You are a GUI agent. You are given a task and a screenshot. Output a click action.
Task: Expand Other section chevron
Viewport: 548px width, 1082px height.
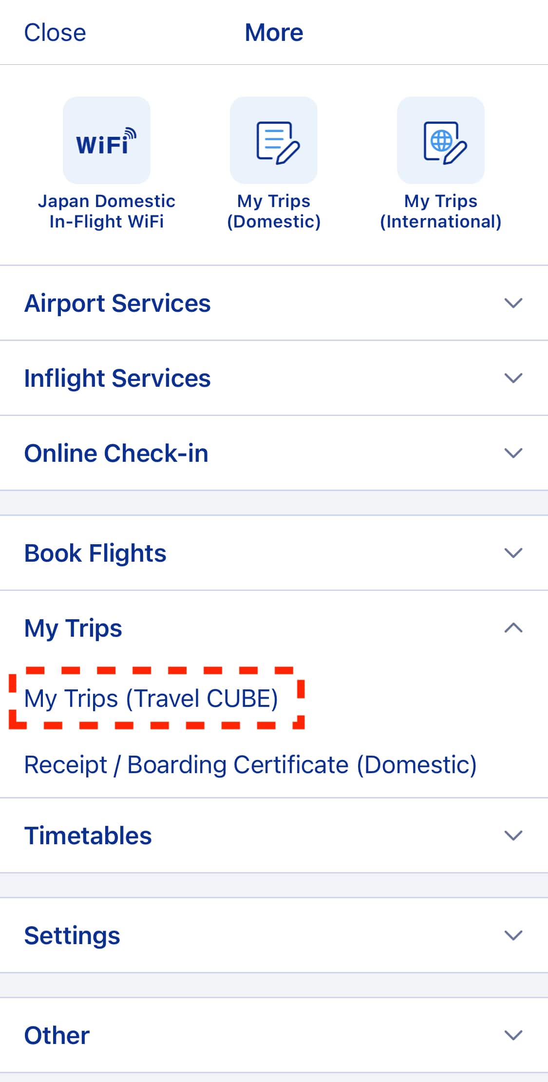(513, 1035)
